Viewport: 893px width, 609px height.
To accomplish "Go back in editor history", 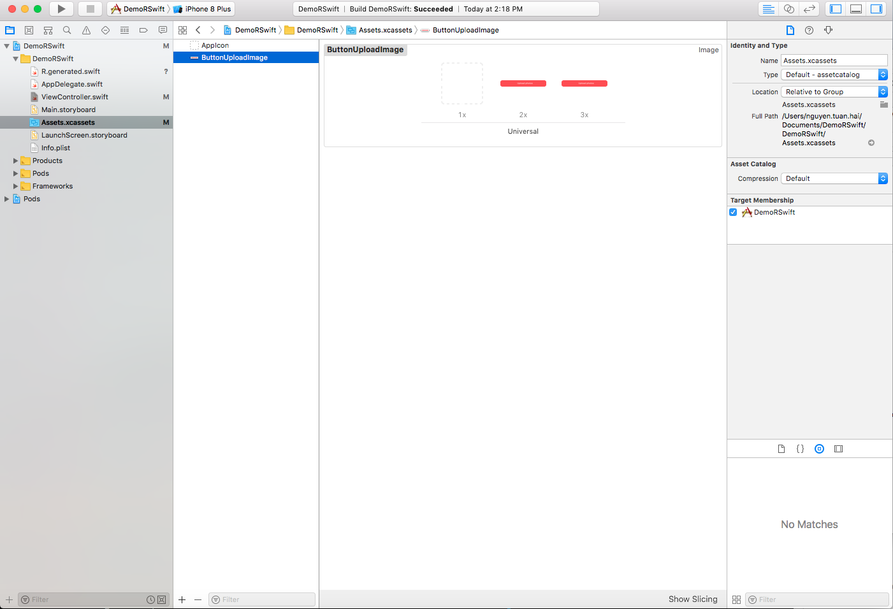I will coord(198,30).
